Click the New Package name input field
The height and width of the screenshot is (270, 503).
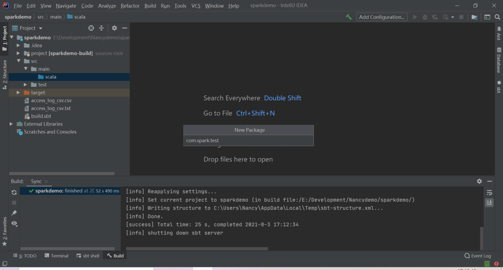(249, 140)
